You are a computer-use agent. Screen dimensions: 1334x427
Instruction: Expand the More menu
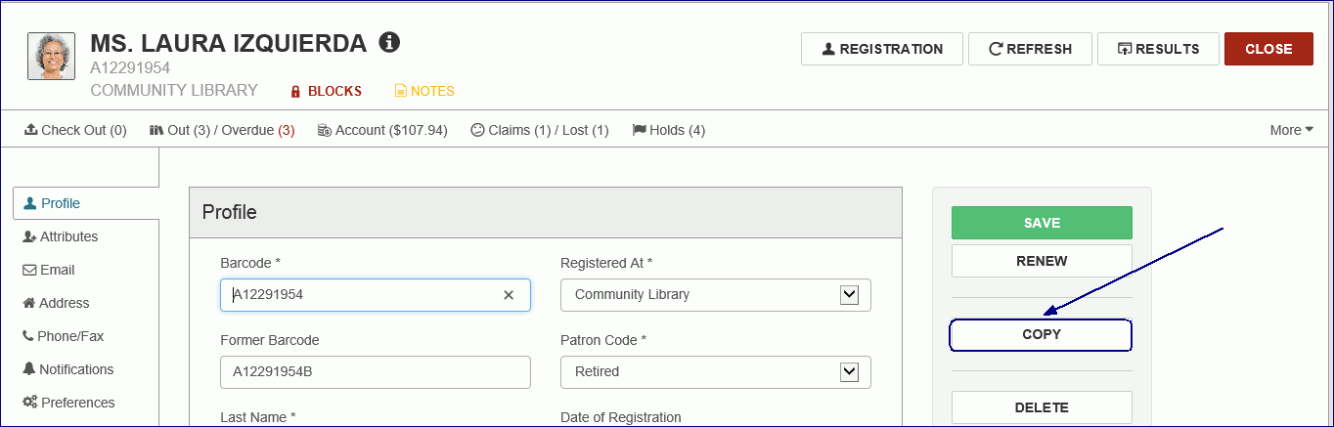1291,130
